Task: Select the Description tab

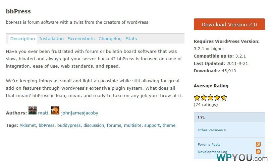Action: tap(22, 39)
